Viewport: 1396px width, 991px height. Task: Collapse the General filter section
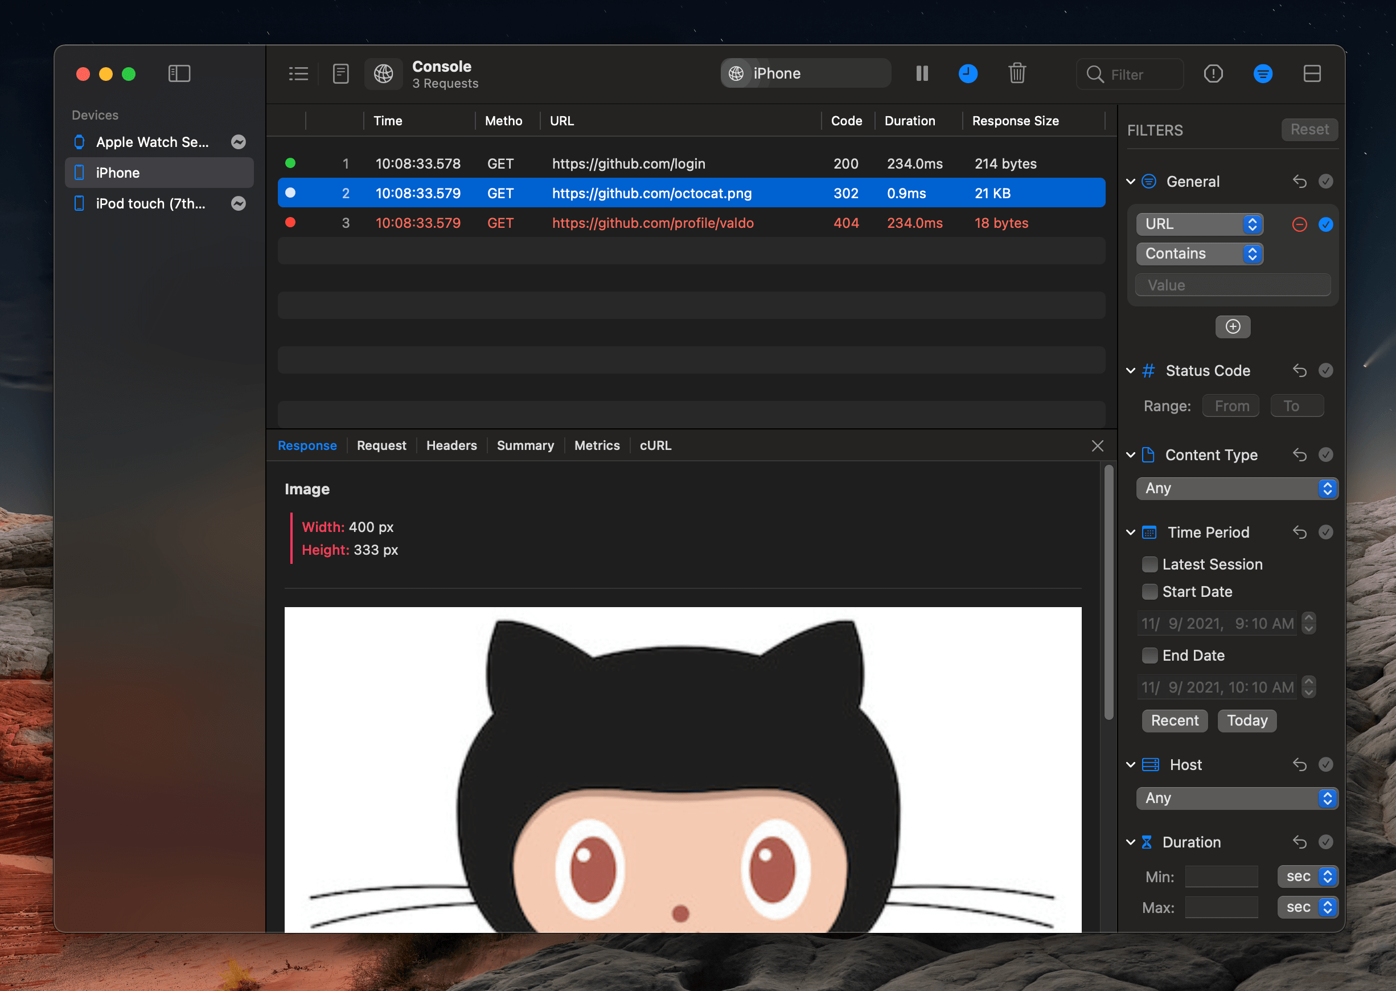1131,182
